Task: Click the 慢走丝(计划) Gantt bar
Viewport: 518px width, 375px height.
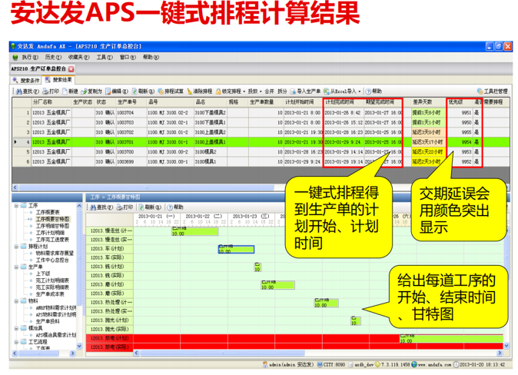Action: tap(195, 231)
